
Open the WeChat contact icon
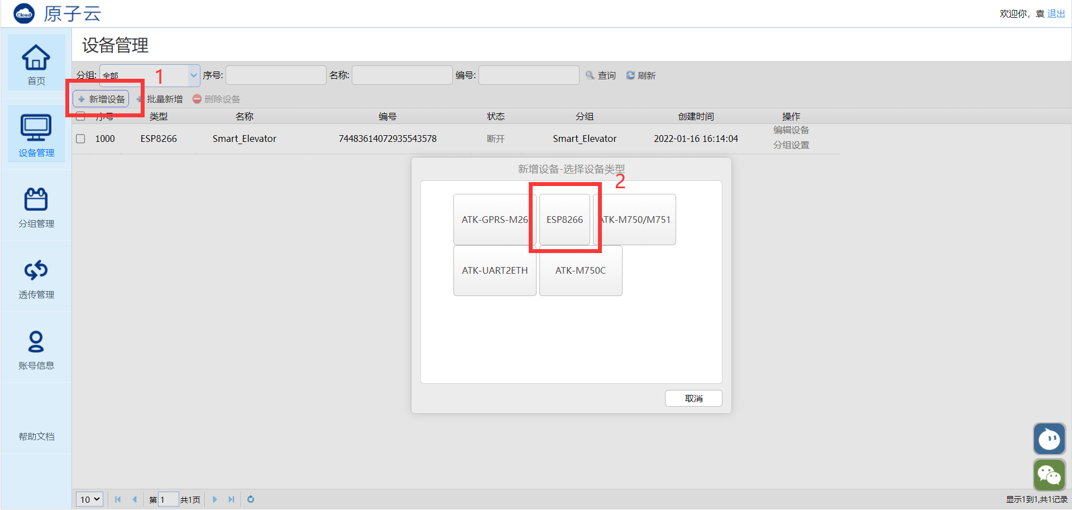point(1049,475)
